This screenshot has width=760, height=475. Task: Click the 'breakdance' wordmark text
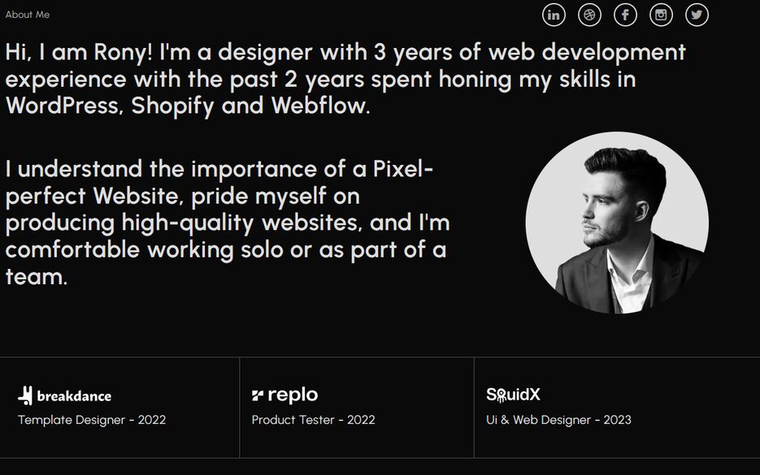point(74,396)
